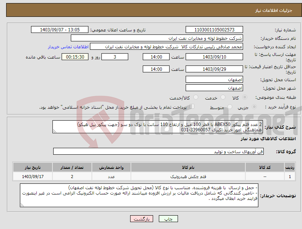302x229 pixels.
Task: Click the price validity date 1403/09/29
Action: coord(214,69)
